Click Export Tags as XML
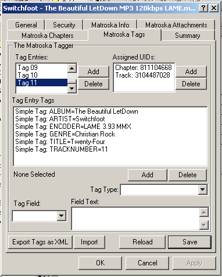The width and height of the screenshot is (222, 277). (40, 242)
